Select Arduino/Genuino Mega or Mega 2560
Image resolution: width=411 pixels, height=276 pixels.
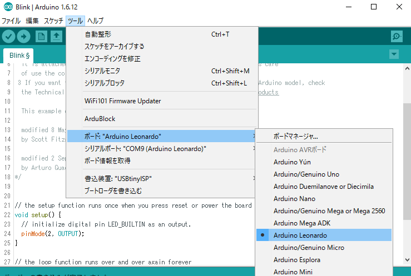[x=324, y=211]
